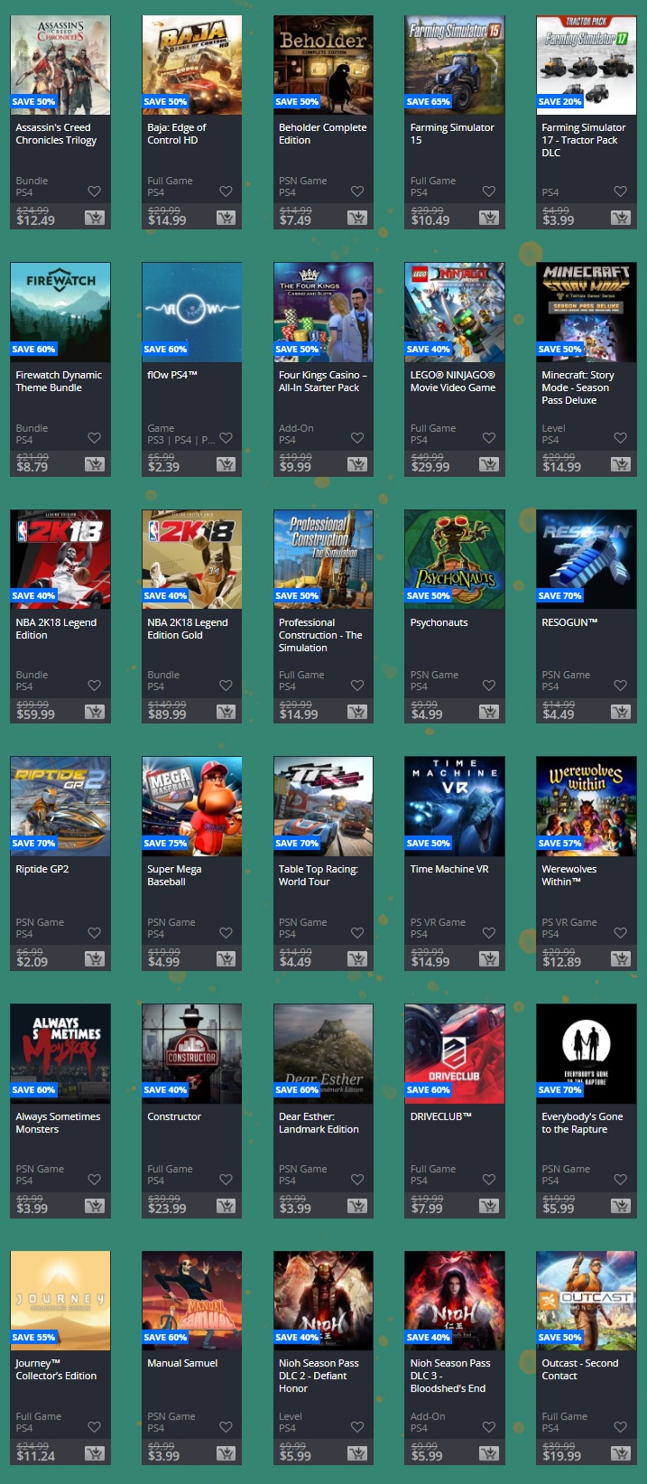Add RESOGUN to cart
Screen dimensions: 647x1484
tap(621, 712)
